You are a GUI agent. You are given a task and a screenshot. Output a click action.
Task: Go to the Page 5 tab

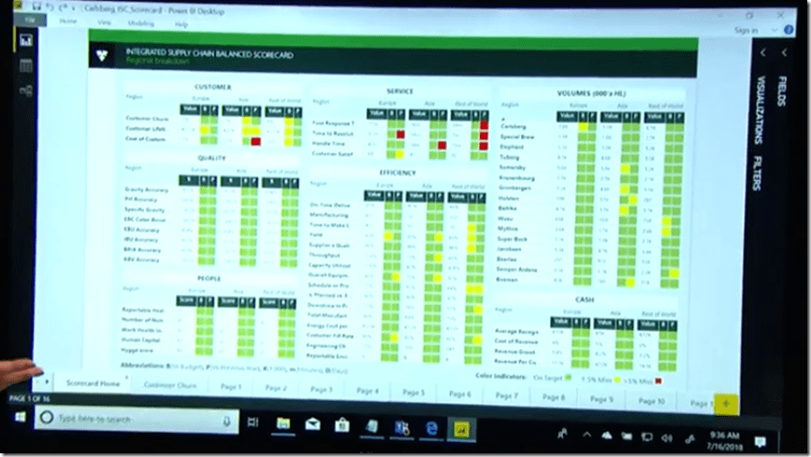tap(414, 393)
